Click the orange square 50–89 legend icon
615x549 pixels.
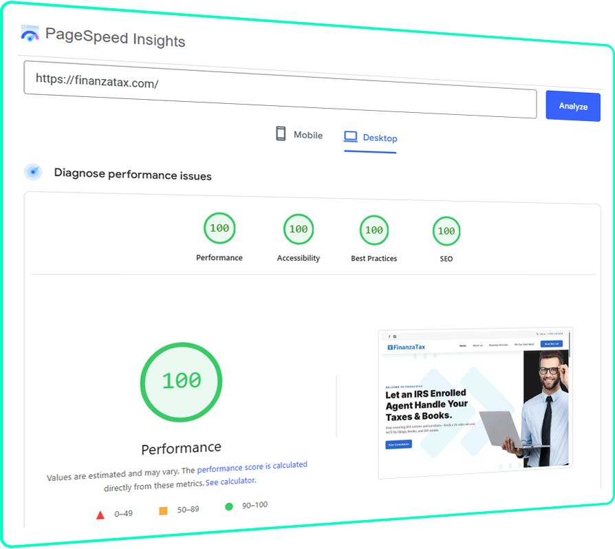pos(163,510)
